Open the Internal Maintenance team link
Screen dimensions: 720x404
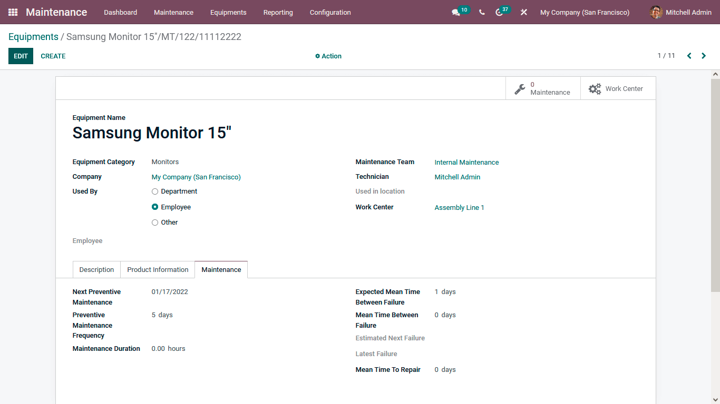[x=466, y=163]
